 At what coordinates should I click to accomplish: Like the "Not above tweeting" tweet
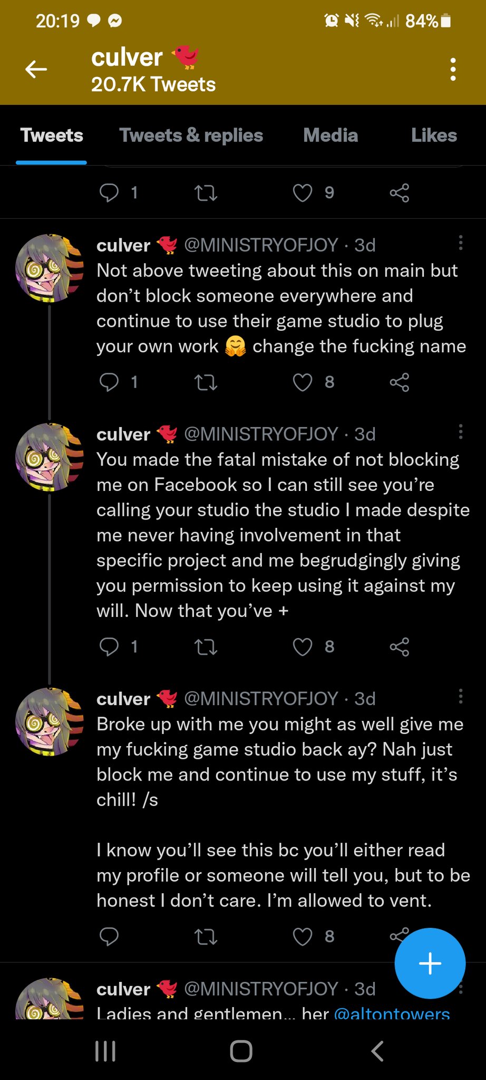coord(303,382)
